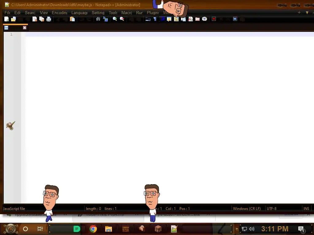Paste clipboard contents using toolbar icon
314x235 pixels.
72,19
